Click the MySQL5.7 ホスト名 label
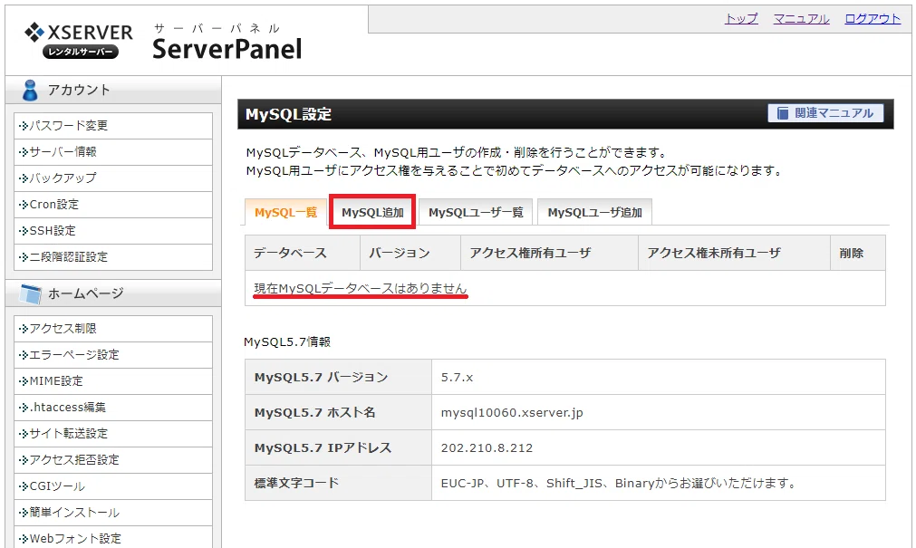Image resolution: width=916 pixels, height=548 pixels. [315, 412]
